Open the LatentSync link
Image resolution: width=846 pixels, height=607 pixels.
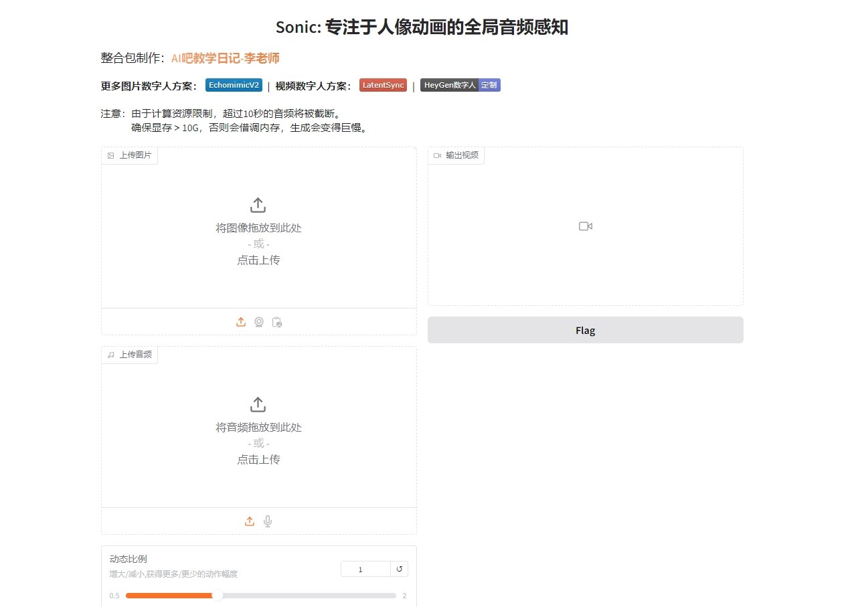pyautogui.click(x=382, y=85)
